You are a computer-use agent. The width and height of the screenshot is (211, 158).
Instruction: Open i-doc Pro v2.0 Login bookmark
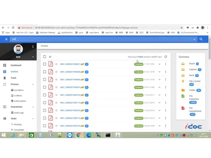coord(23,32)
